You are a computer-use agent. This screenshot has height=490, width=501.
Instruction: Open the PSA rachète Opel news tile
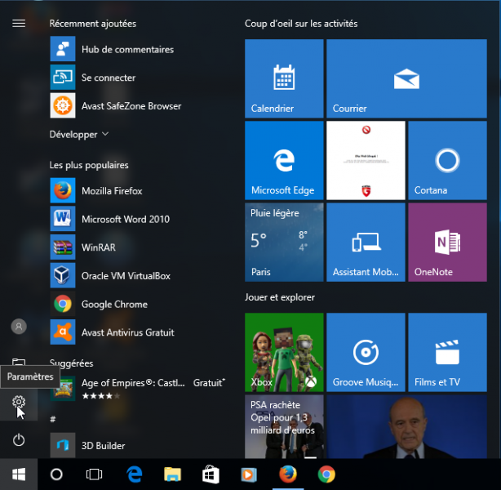tap(284, 426)
